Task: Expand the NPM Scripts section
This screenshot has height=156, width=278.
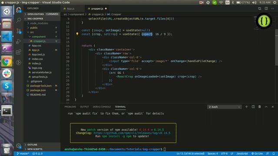Action: (42, 149)
